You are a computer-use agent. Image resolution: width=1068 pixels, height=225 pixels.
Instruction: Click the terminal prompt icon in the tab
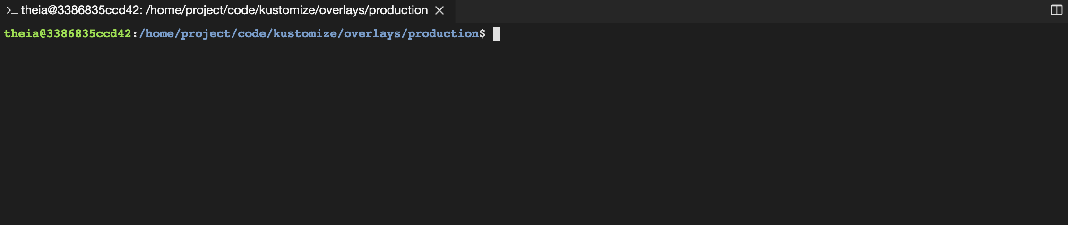(12, 10)
